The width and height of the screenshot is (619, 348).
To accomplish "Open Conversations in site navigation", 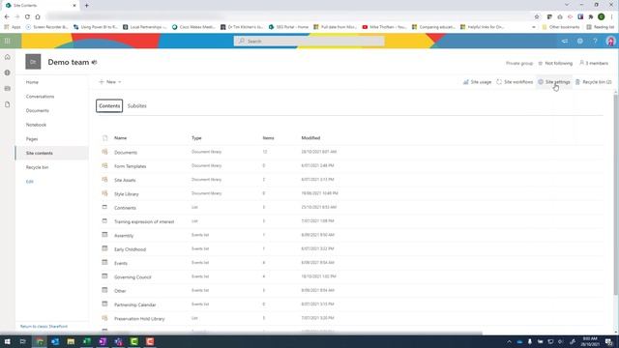I will pos(41,97).
